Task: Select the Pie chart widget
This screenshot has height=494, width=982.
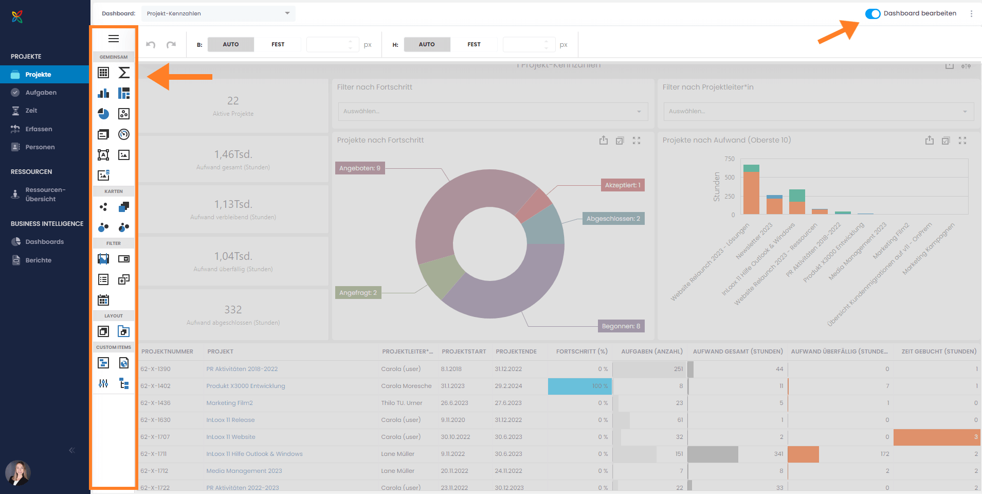Action: tap(103, 114)
